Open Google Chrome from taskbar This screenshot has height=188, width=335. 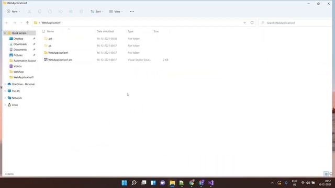click(x=192, y=183)
